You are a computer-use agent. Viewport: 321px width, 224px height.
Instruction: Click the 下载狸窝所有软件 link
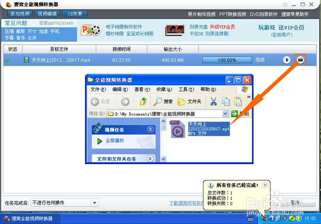click(186, 203)
